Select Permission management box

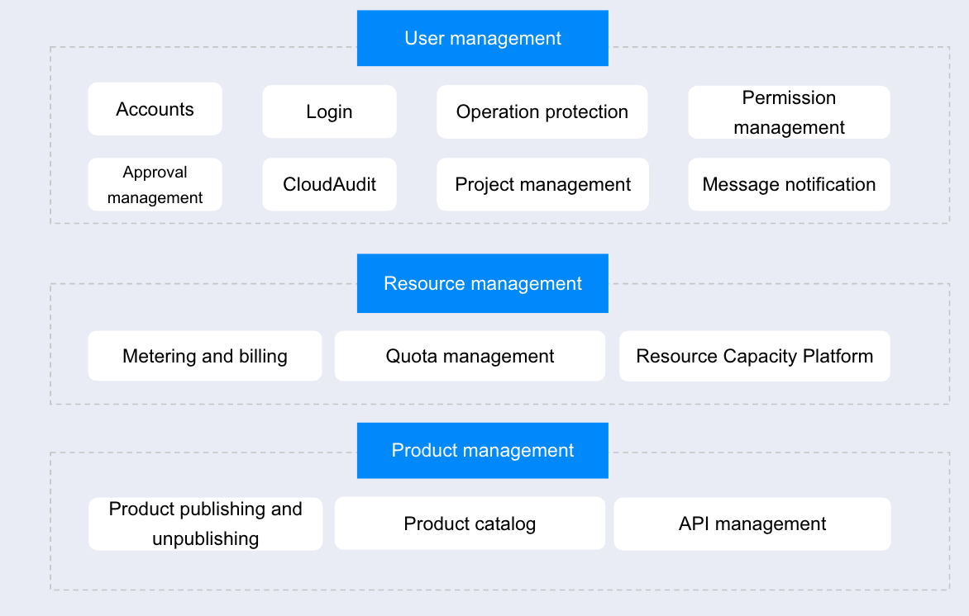789,112
